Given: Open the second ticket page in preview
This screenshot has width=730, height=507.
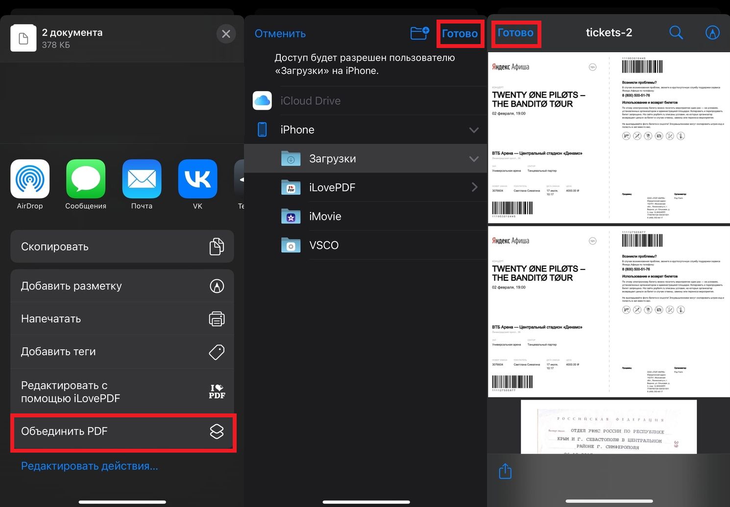Looking at the screenshot, I should coord(609,312).
